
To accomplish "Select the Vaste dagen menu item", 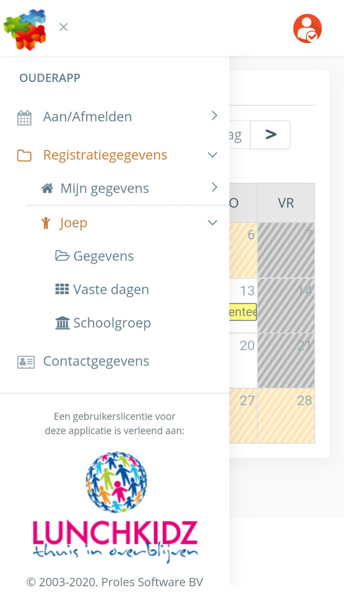I will click(x=111, y=289).
